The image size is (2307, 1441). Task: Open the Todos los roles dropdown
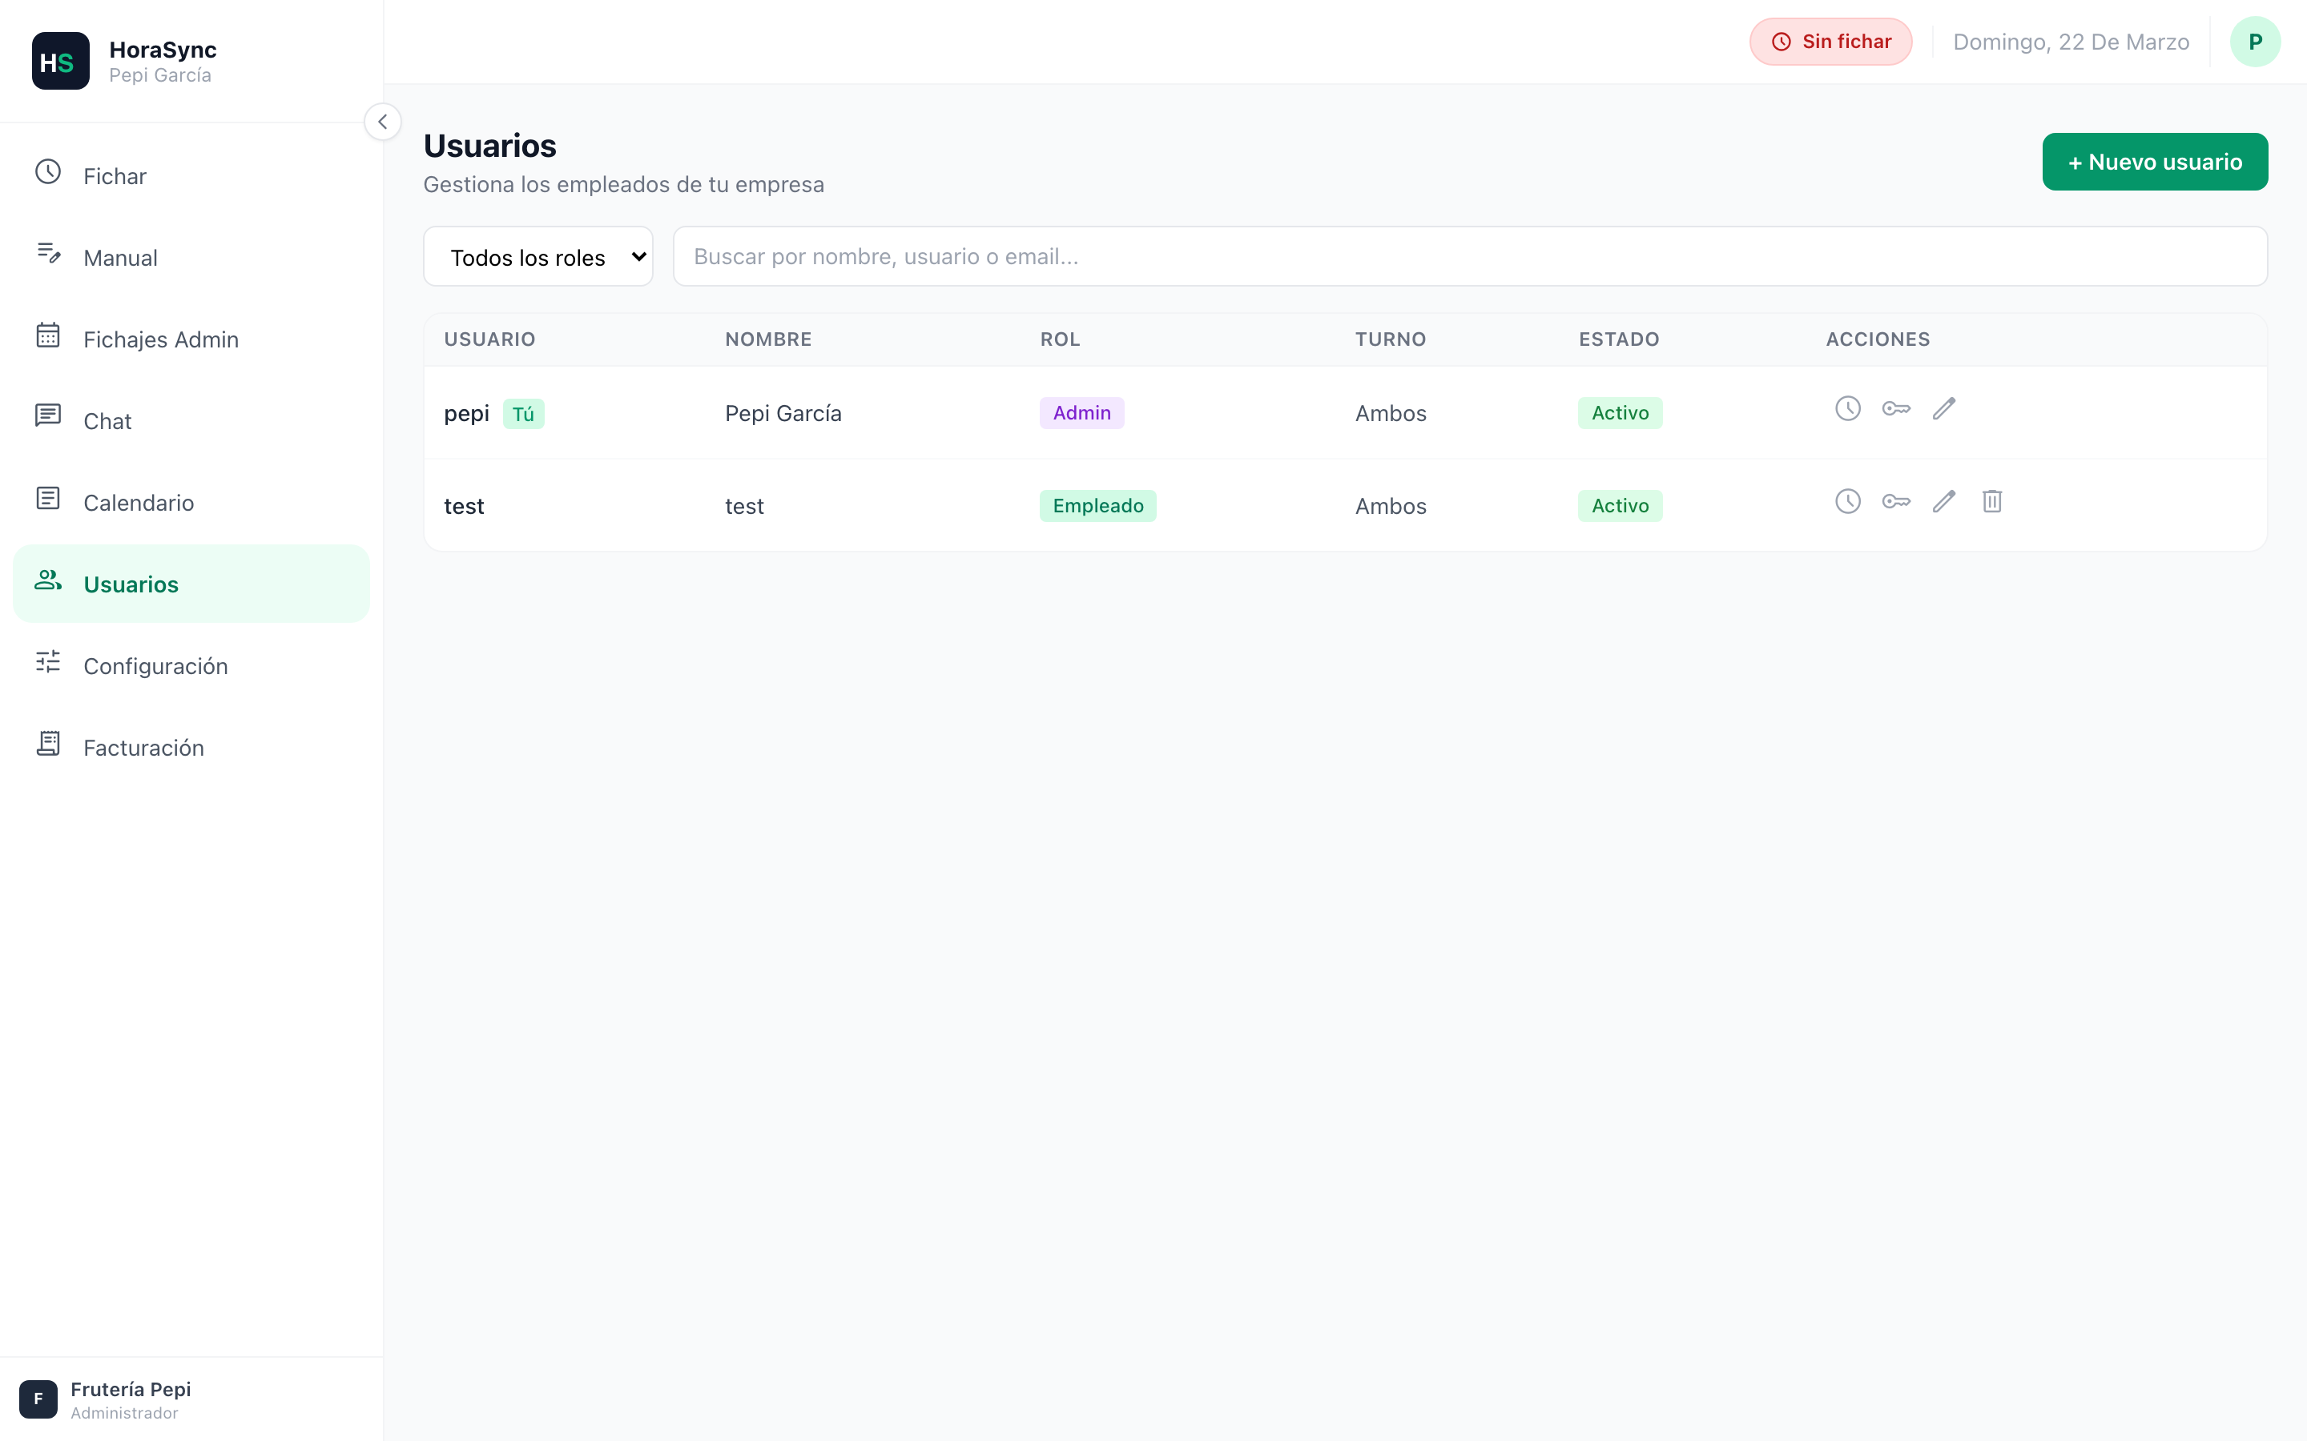(x=537, y=256)
